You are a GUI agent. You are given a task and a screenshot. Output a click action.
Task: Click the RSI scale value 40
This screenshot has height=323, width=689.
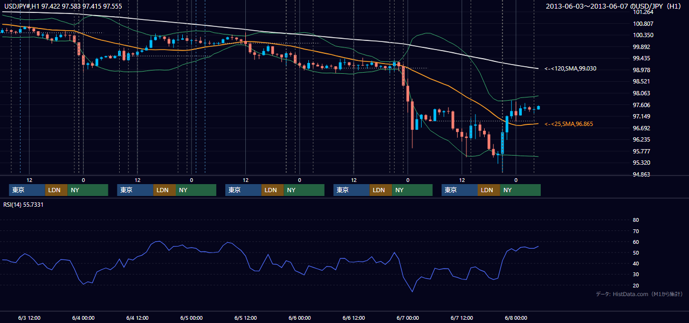[636, 263]
